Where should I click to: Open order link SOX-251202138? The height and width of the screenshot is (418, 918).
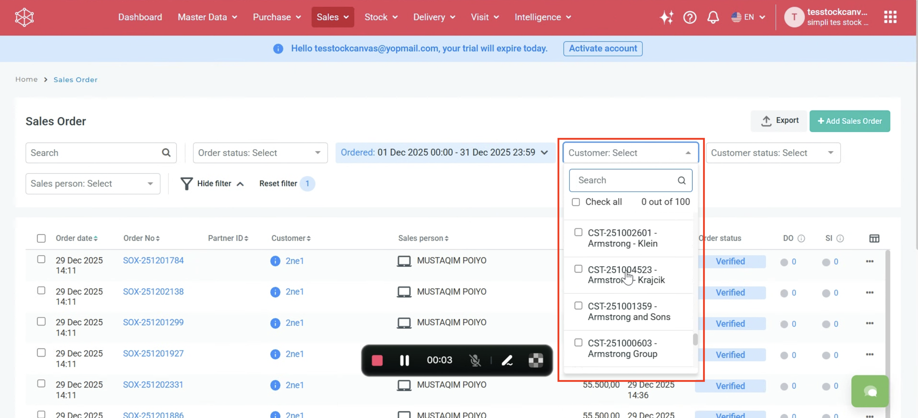click(153, 291)
